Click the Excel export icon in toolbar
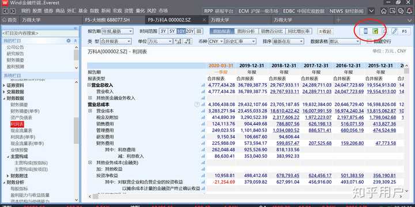The width and height of the screenshot is (415, 207). 375,31
